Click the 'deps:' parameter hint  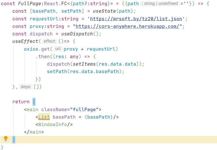click(26, 87)
